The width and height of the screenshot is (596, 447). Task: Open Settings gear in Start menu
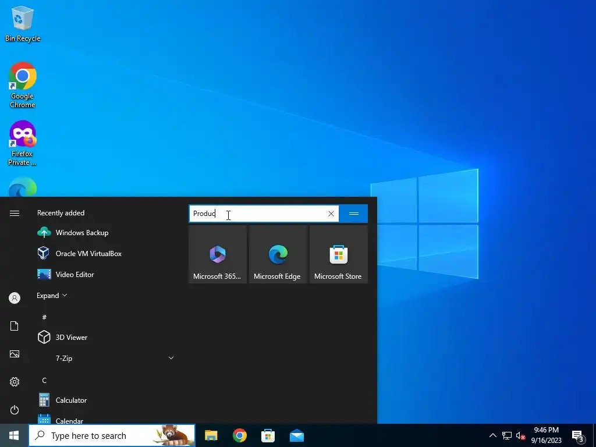(15, 382)
